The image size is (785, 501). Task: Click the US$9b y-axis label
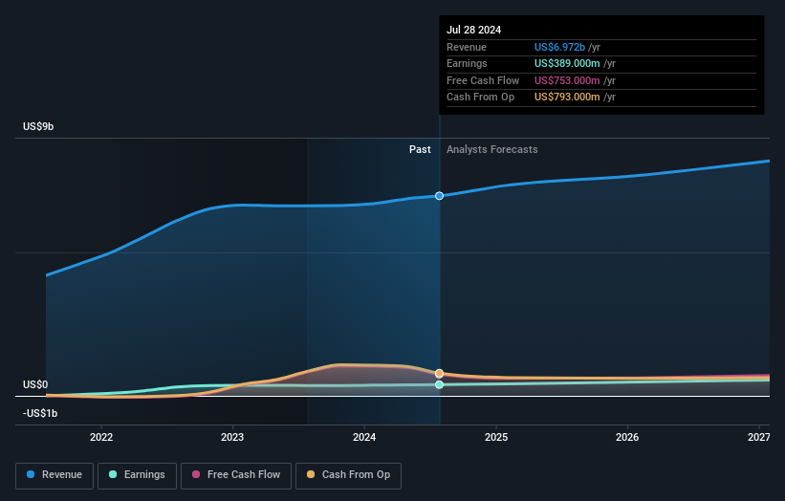pos(38,126)
